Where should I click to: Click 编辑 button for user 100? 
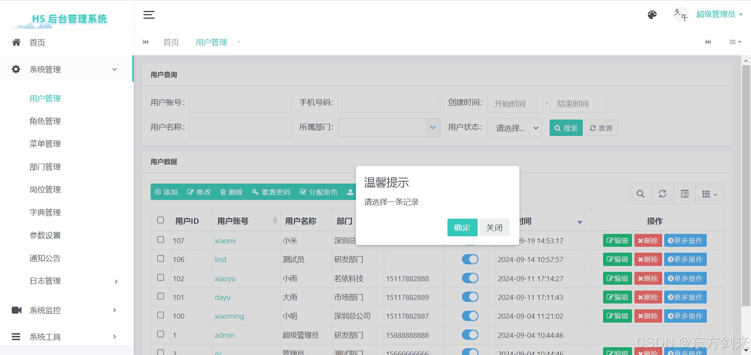617,316
